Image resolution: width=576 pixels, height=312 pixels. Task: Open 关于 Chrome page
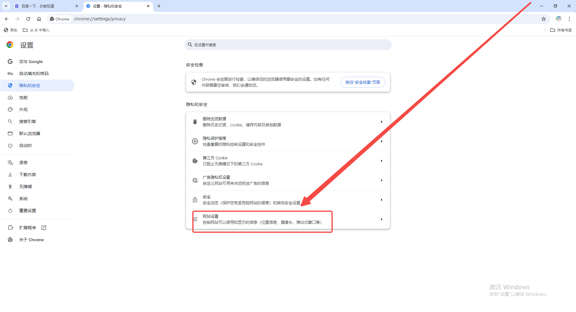(37, 240)
